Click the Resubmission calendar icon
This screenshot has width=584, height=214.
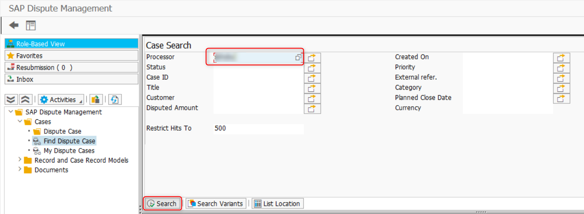click(11, 67)
